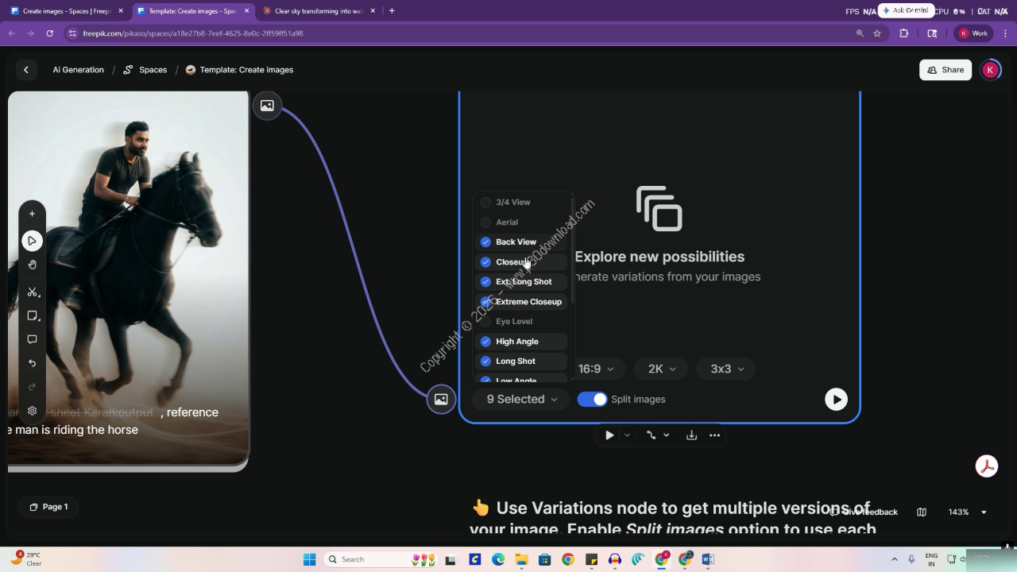The width and height of the screenshot is (1017, 572).
Task: Open File Explorer from taskbar
Action: (x=521, y=559)
